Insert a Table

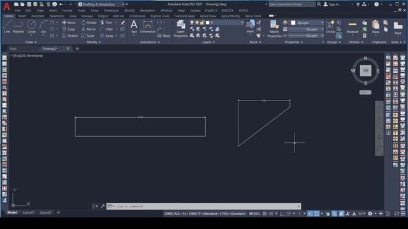click(x=164, y=36)
